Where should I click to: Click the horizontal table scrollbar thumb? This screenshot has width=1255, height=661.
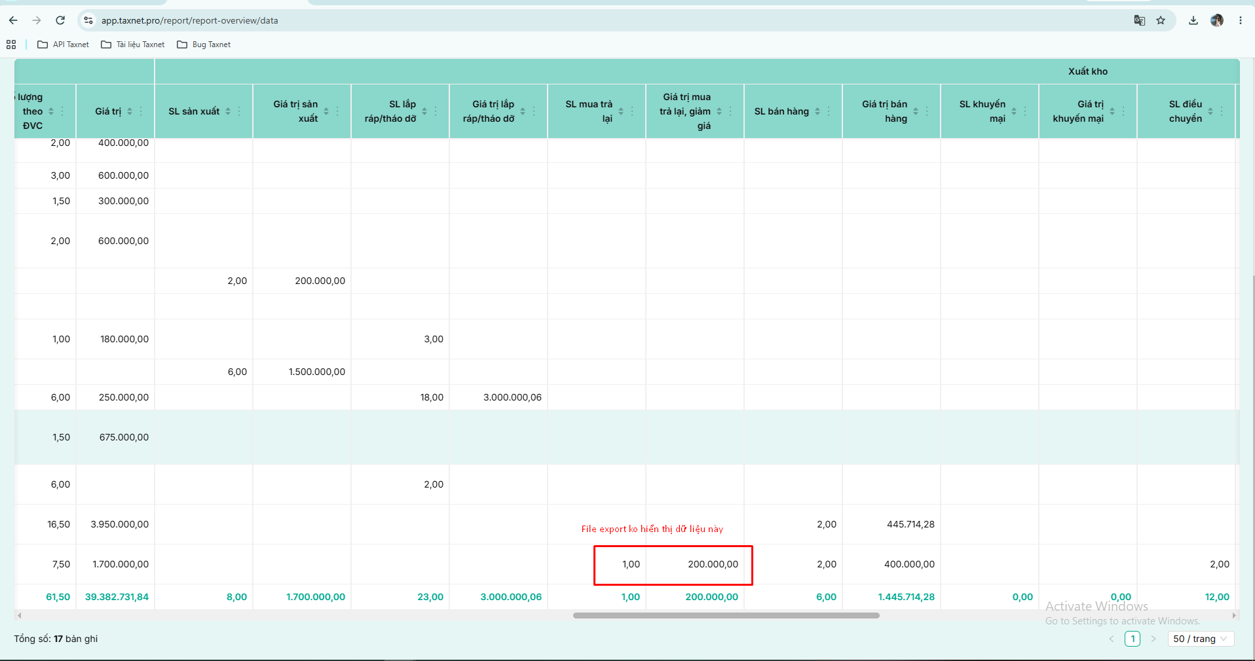(x=726, y=615)
